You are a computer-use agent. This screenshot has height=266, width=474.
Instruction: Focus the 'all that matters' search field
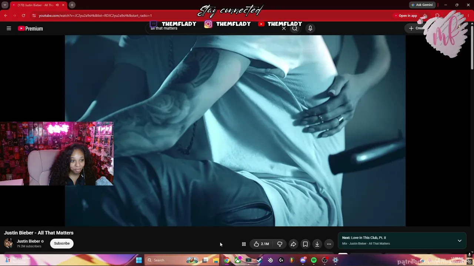coord(215,28)
